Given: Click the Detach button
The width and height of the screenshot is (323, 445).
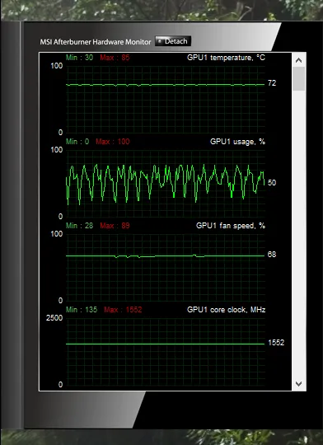Looking at the screenshot, I should 173,41.
